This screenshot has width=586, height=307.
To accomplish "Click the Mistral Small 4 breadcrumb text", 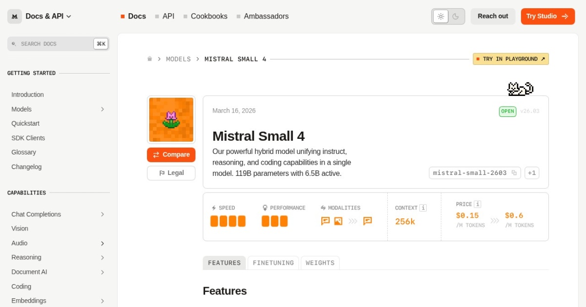I will pyautogui.click(x=235, y=59).
